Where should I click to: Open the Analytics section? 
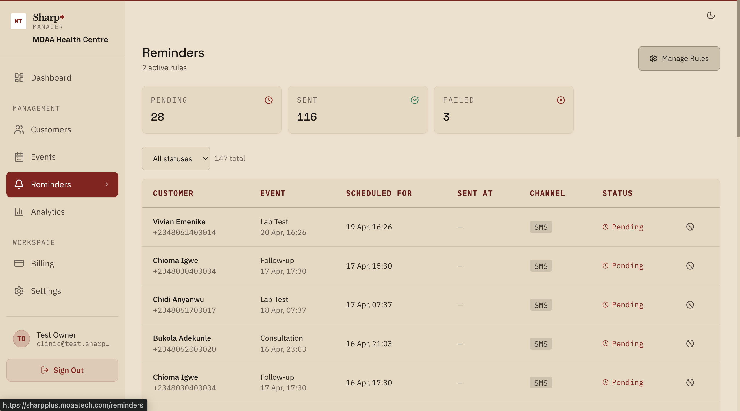(48, 212)
